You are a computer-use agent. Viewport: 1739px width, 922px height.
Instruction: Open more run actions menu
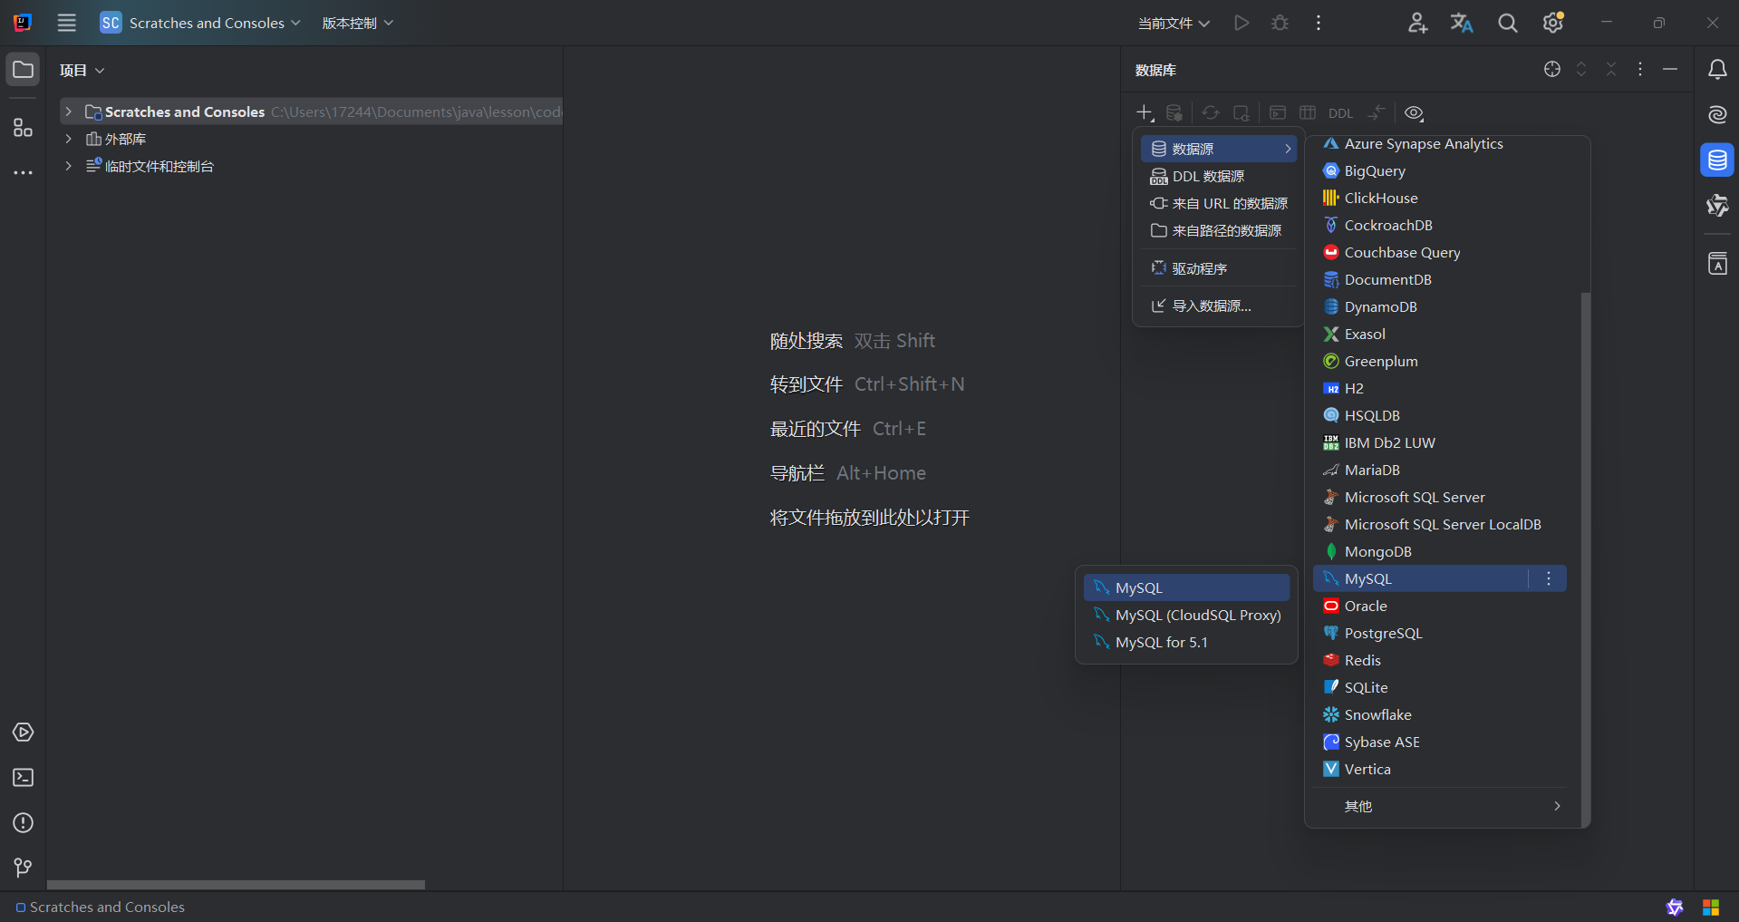pos(1319,23)
